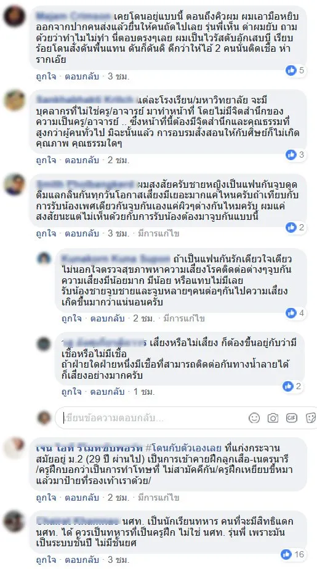View likes on the comment with 4 reactions
The height and width of the screenshot is (569, 317).
(x=295, y=313)
